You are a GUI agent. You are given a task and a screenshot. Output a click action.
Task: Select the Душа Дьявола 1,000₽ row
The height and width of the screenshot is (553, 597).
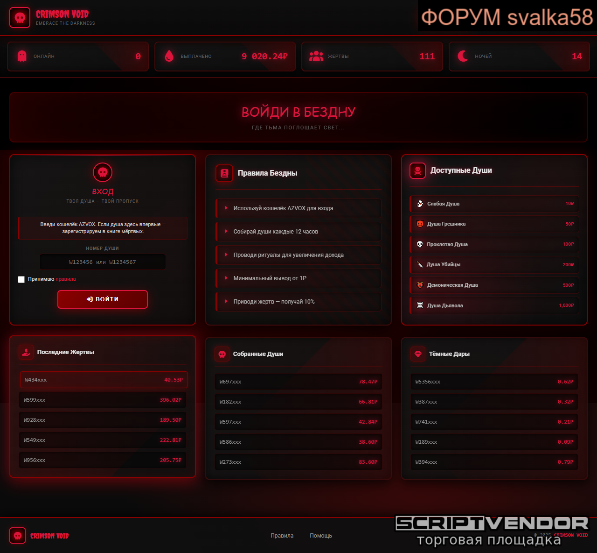click(x=494, y=305)
